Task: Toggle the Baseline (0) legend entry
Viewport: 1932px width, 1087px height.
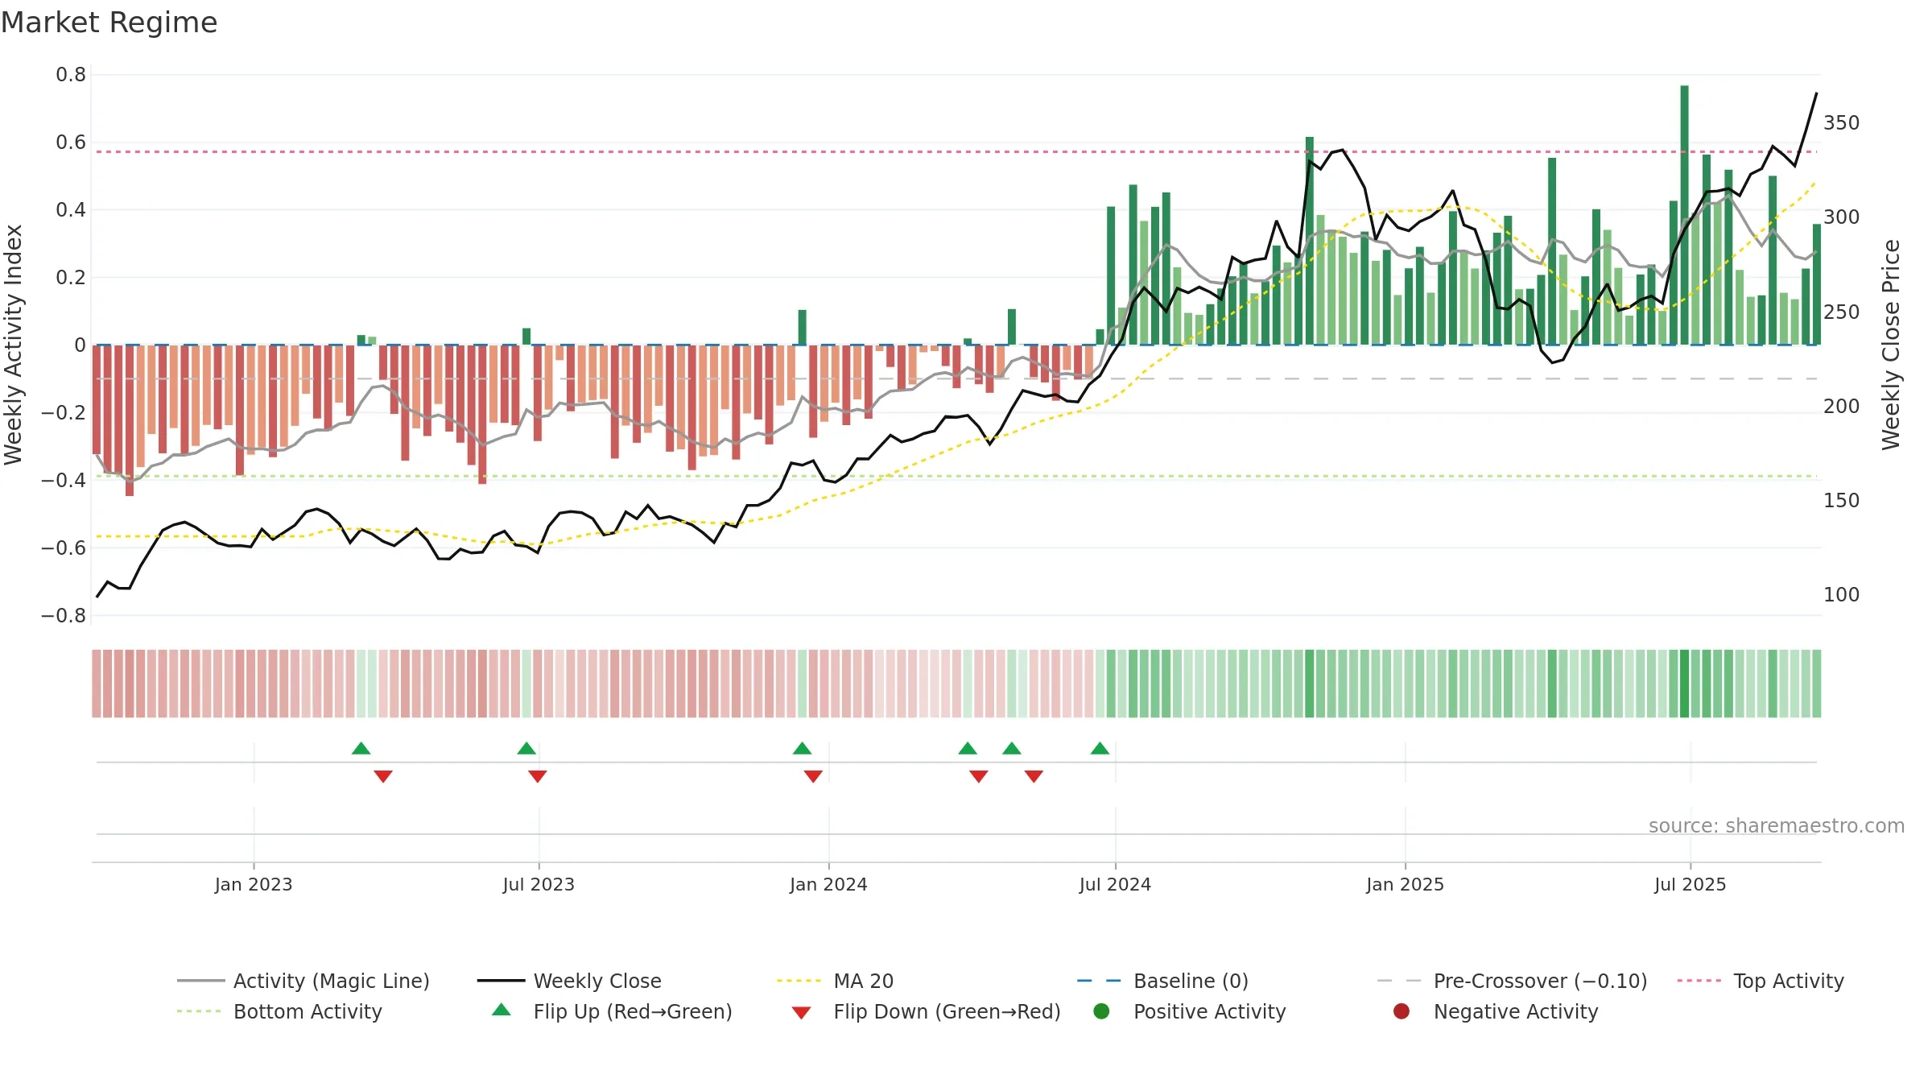Action: (1162, 981)
